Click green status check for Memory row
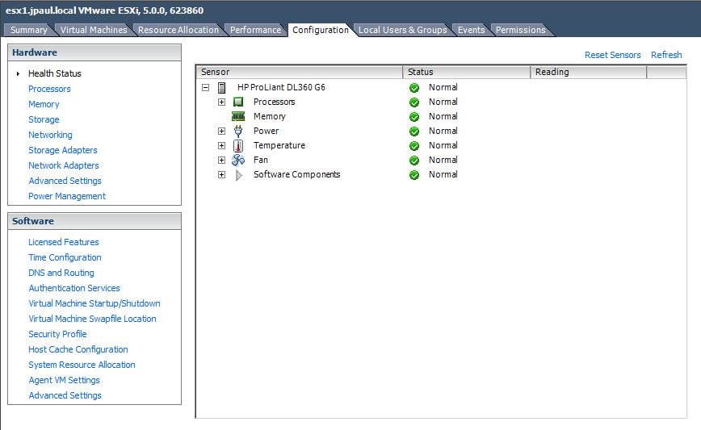 [x=414, y=116]
